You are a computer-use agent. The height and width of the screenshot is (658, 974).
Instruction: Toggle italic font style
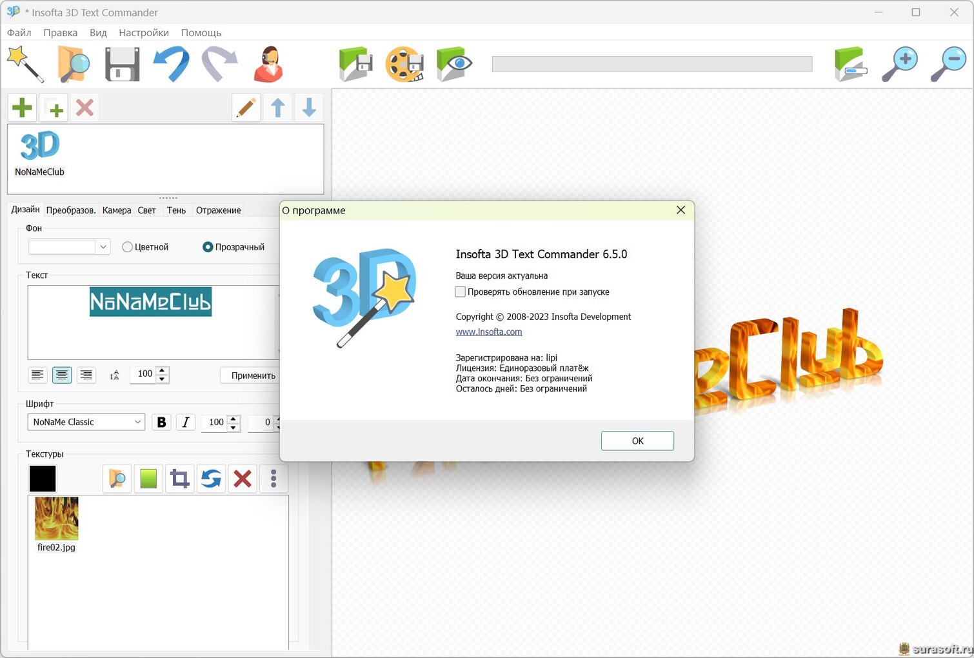[186, 422]
